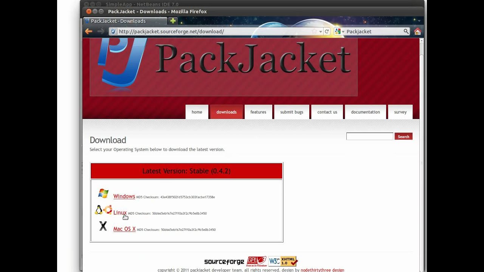This screenshot has width=484, height=272.
Task: Click the Mac OS X MD5 checksum text
Action: [x=176, y=230]
